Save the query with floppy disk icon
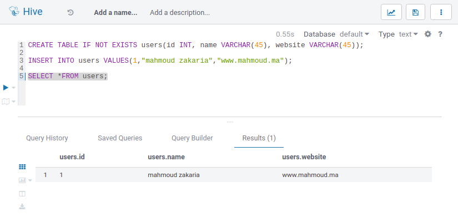This screenshot has width=458, height=217. (415, 12)
